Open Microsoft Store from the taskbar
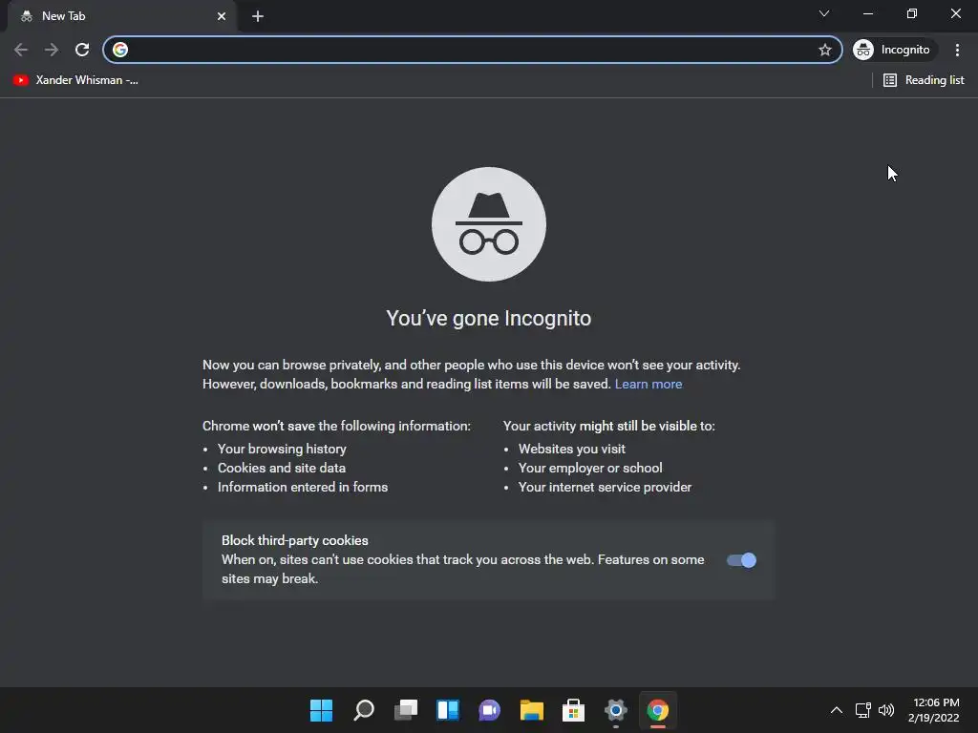The height and width of the screenshot is (733, 978). 573,710
